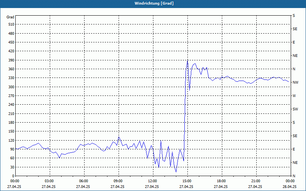The image size is (306, 191).
Task: Select the "27.04.25" date under 15:00
Action: (x=186, y=187)
